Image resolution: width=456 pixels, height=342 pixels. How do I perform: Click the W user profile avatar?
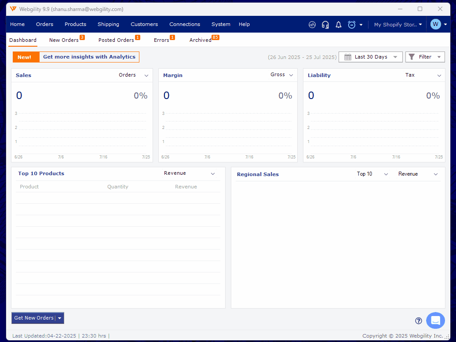435,24
